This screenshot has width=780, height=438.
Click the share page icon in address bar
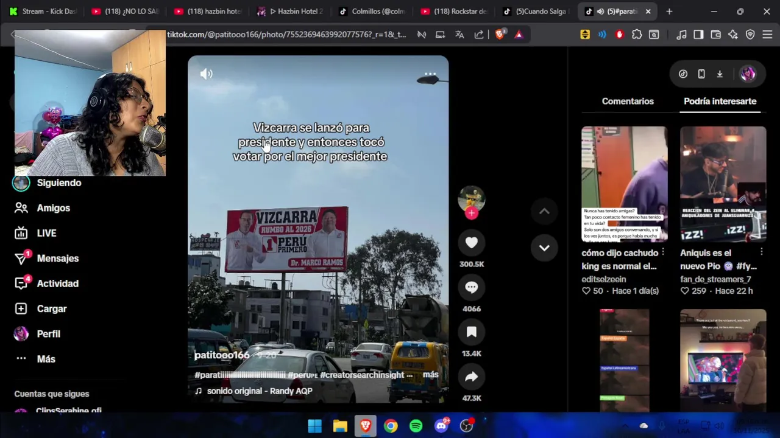pyautogui.click(x=479, y=35)
